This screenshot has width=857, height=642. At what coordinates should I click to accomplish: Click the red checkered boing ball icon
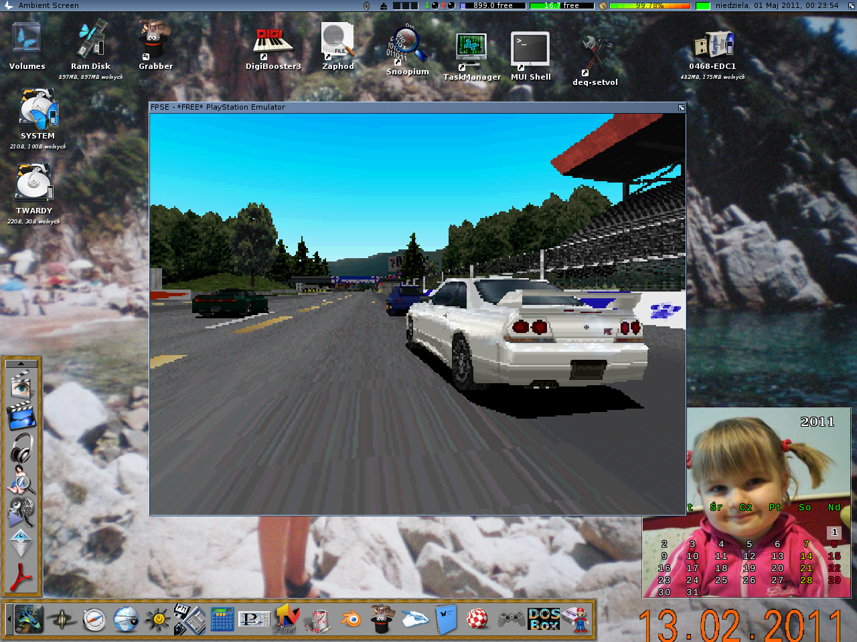click(x=477, y=620)
